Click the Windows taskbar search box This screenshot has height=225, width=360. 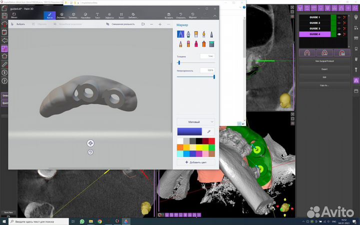pos(42,221)
